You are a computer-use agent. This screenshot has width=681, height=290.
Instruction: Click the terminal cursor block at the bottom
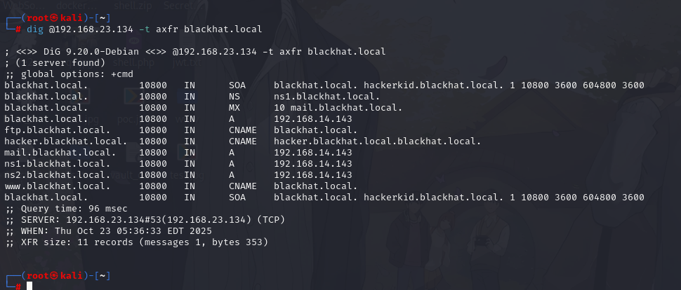coord(29,286)
